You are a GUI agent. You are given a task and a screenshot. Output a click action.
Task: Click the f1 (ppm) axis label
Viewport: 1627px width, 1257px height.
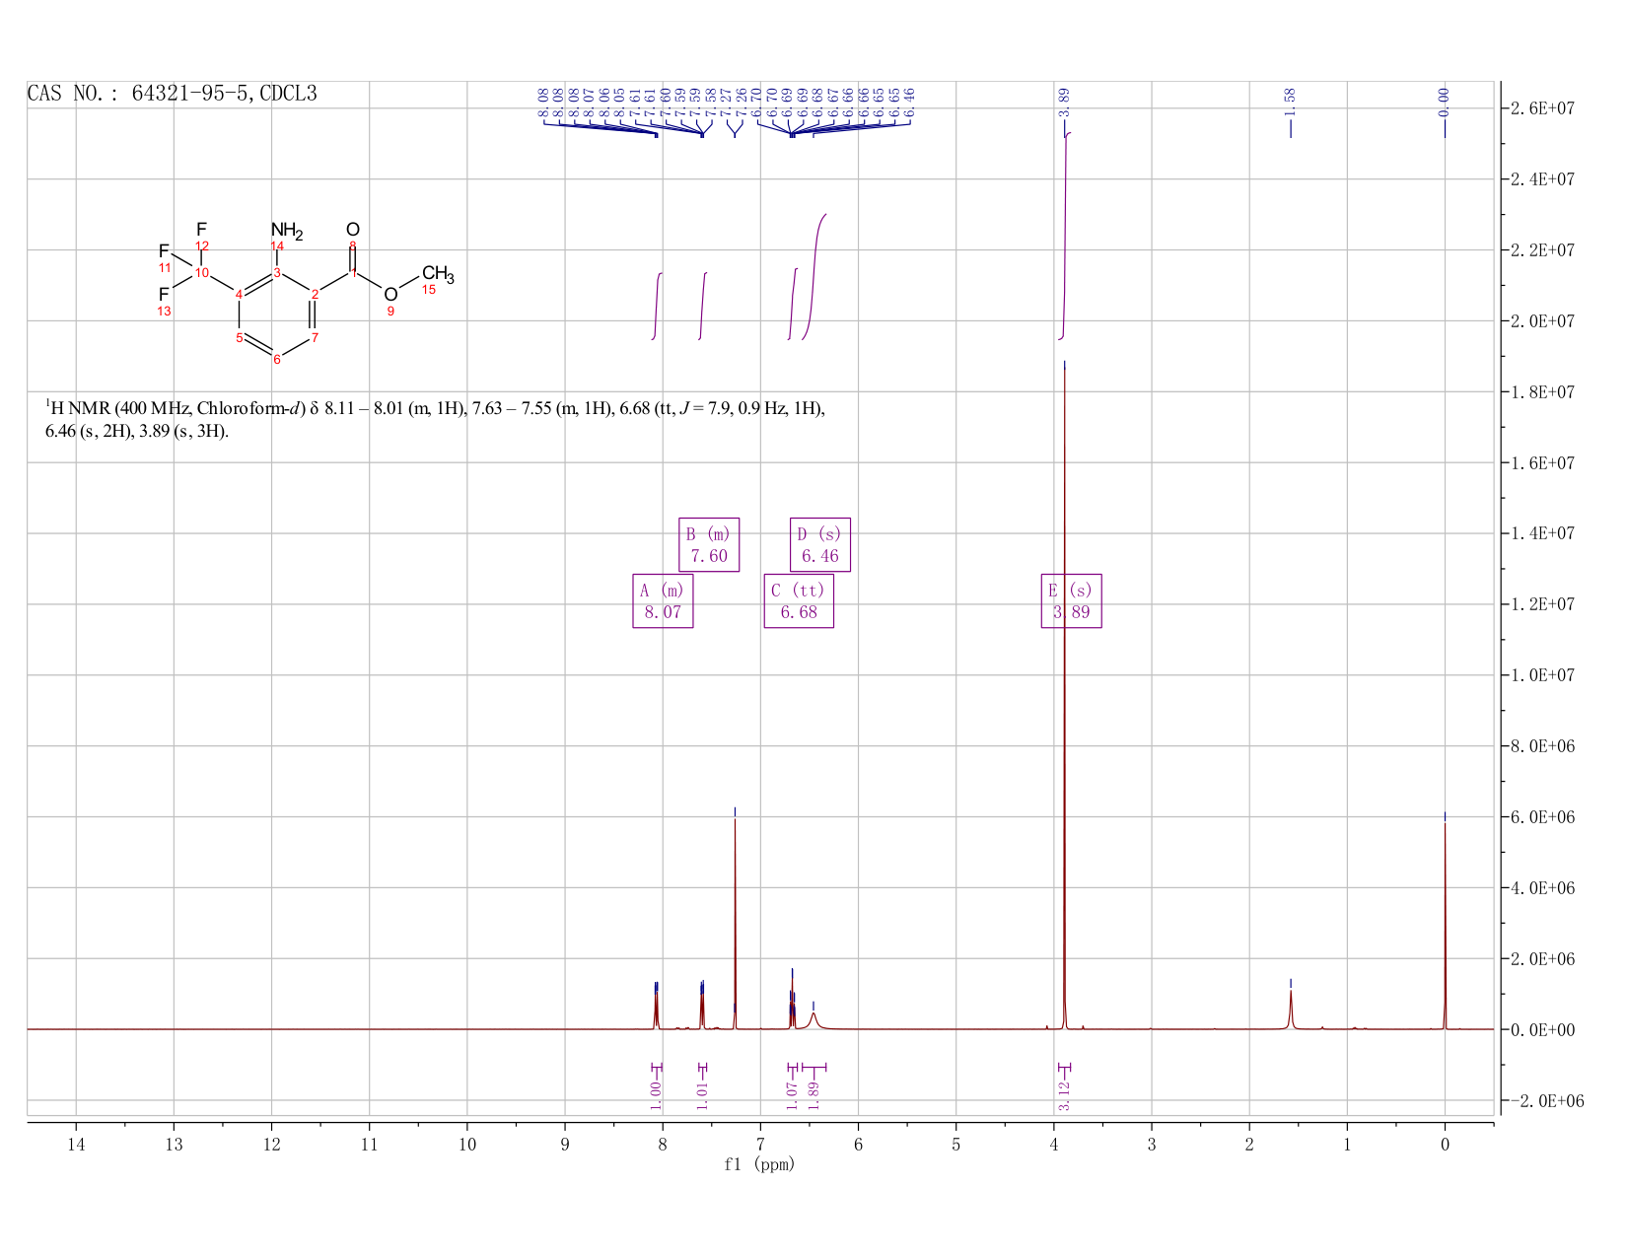(759, 1164)
